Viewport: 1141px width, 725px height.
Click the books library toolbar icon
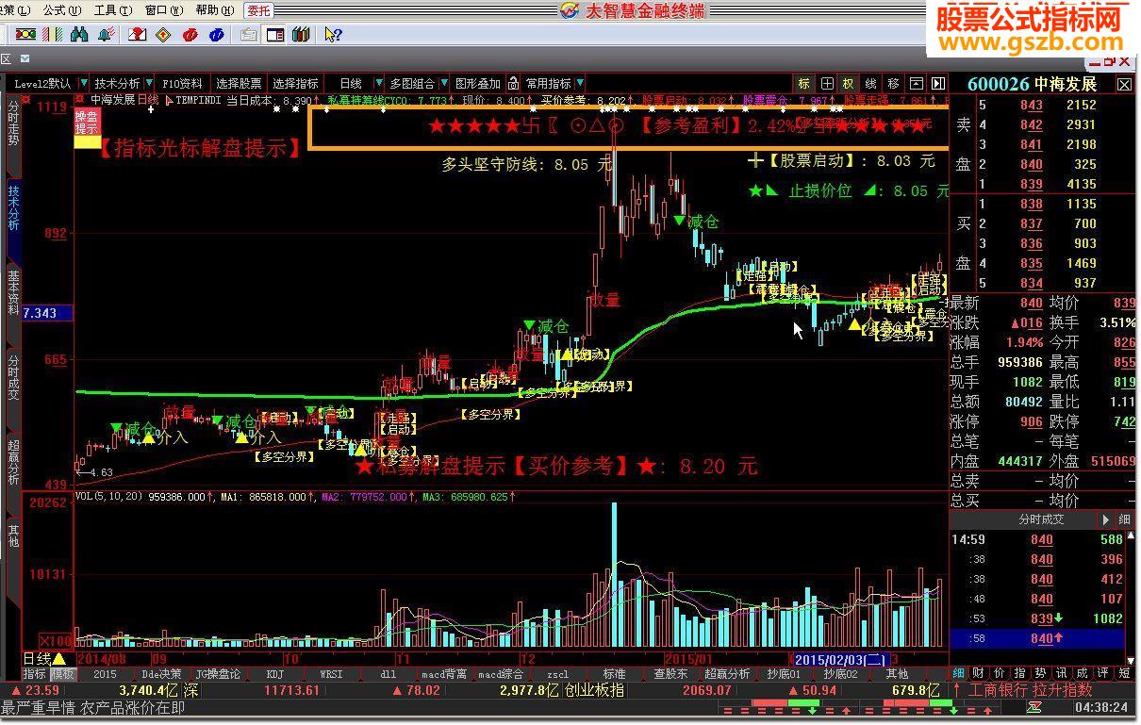pos(301,35)
